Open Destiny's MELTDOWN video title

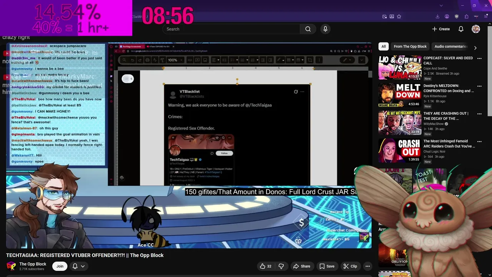pos(449,88)
